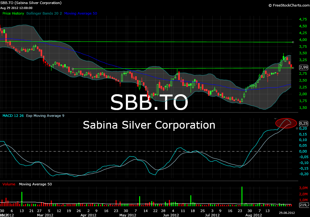Select the left endpoint handle of lower green trendline
310x217 pixels.
click(x=73, y=69)
